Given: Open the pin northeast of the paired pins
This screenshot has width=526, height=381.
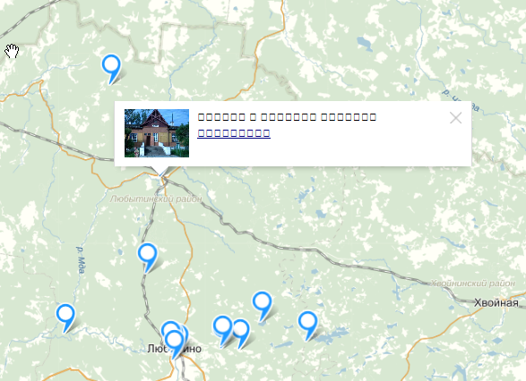Looking at the screenshot, I should click(262, 302).
